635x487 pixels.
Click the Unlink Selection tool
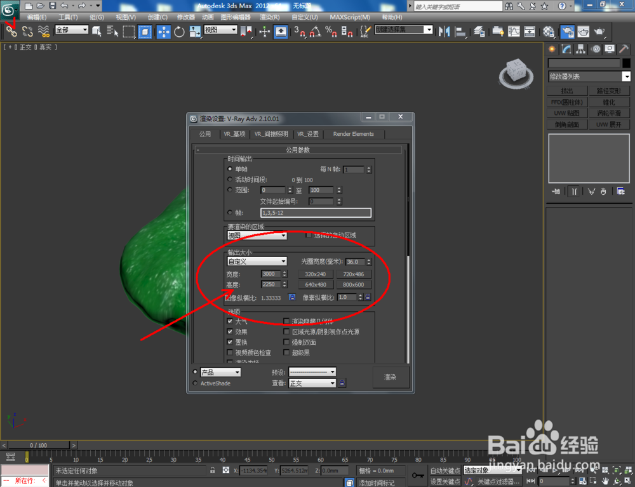(27, 31)
